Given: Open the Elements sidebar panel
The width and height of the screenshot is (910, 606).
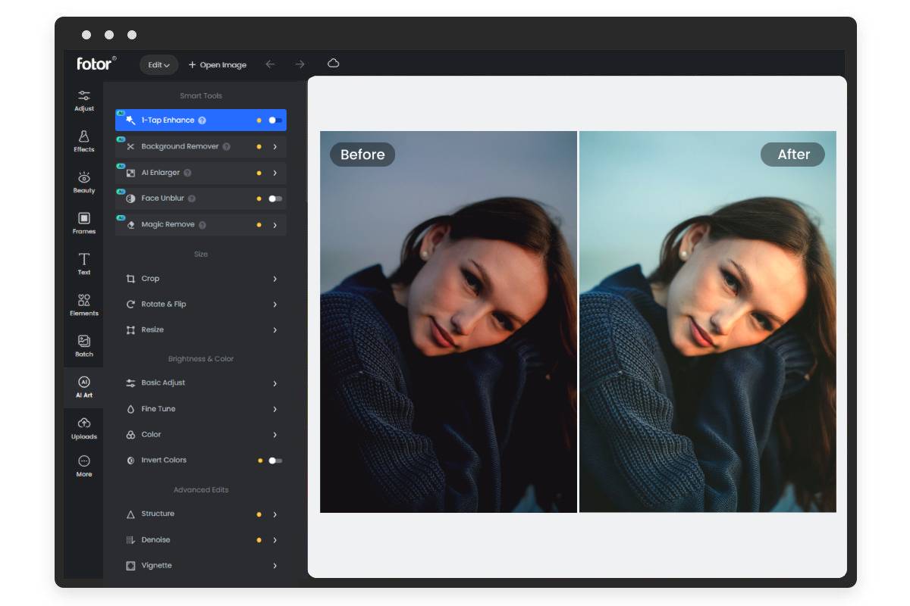Looking at the screenshot, I should pyautogui.click(x=84, y=305).
